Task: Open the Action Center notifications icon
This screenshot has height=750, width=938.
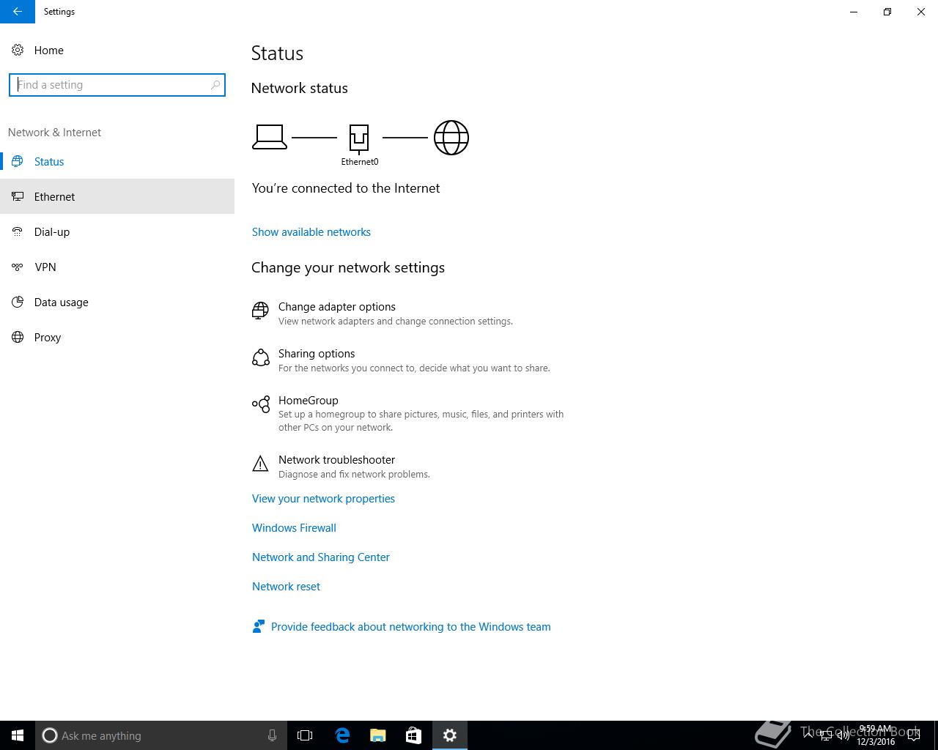Action: pos(914,735)
